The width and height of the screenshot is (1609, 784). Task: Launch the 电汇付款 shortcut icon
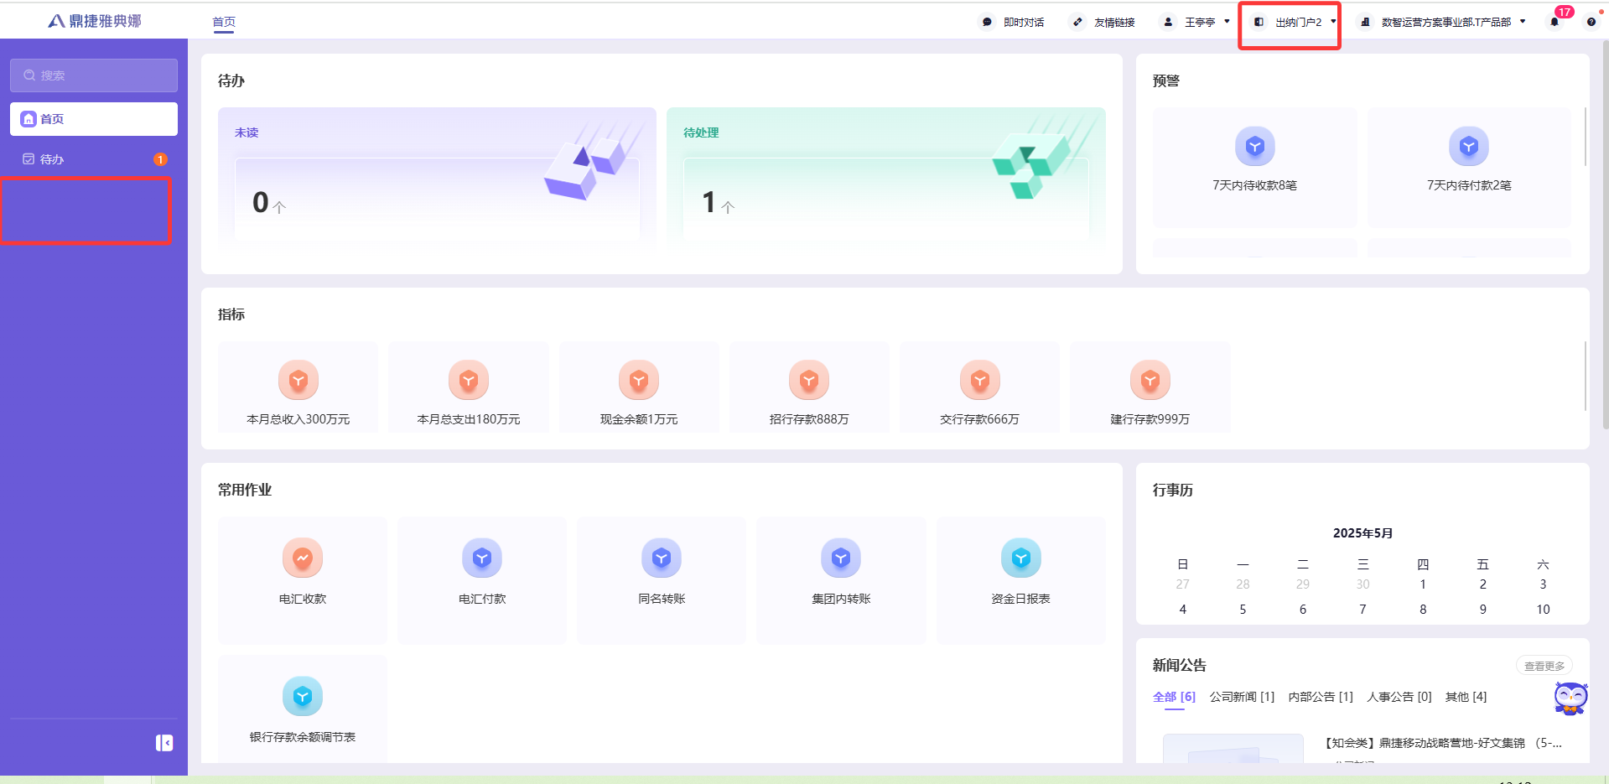coord(482,558)
